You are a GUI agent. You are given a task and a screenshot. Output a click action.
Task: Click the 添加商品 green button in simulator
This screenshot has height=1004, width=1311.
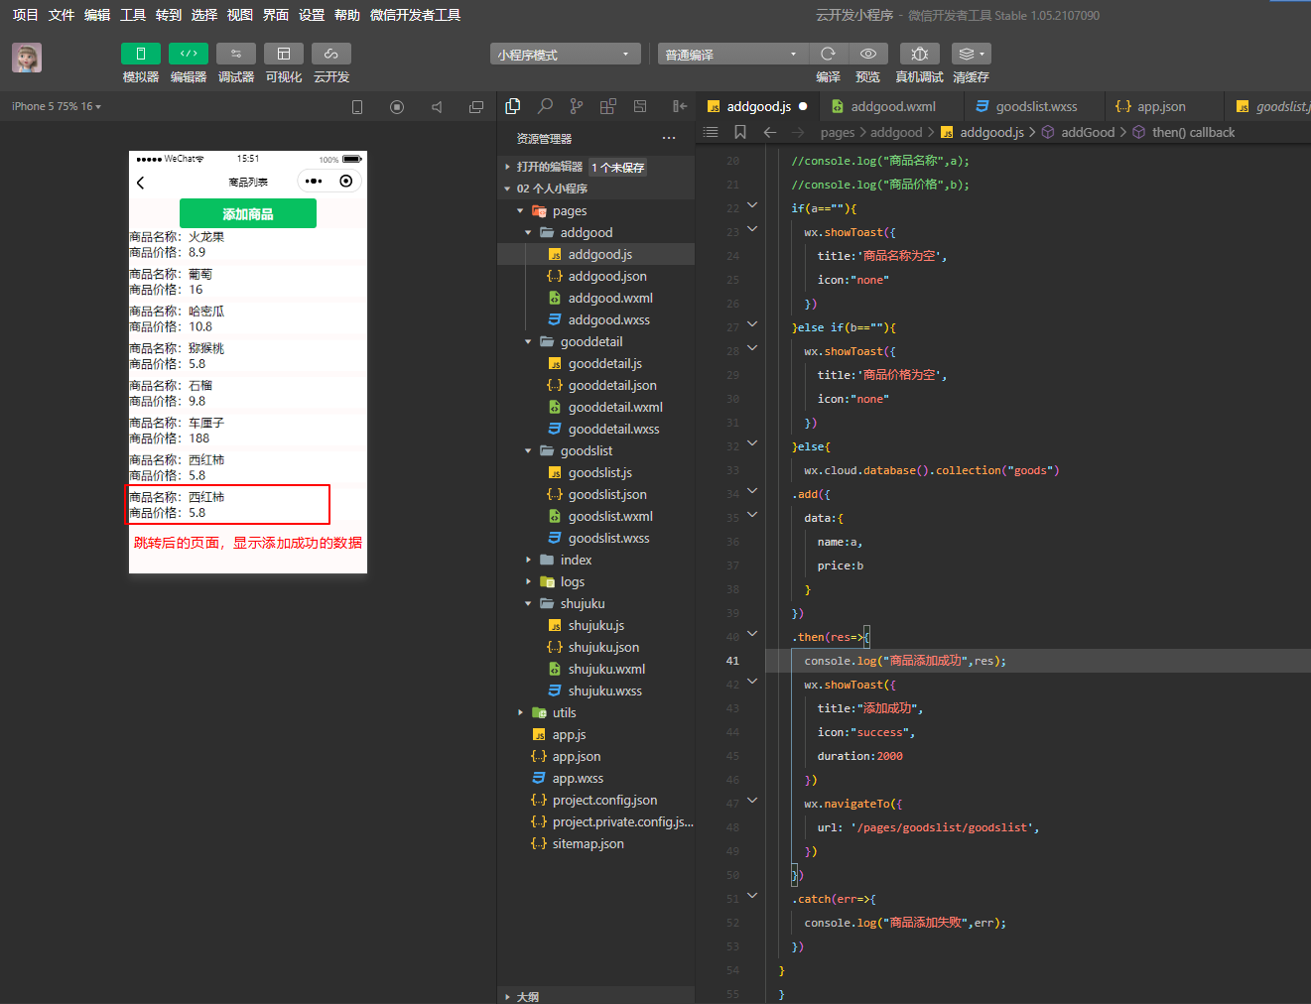tap(248, 213)
